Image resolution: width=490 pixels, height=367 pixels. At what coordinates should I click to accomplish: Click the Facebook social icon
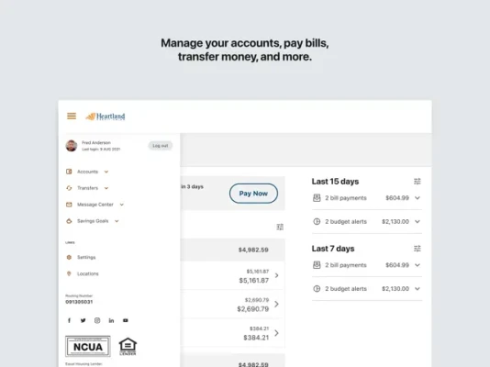point(70,320)
